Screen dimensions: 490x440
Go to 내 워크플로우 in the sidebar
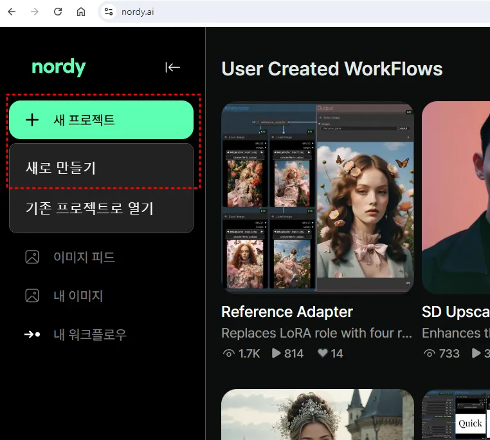click(x=76, y=334)
